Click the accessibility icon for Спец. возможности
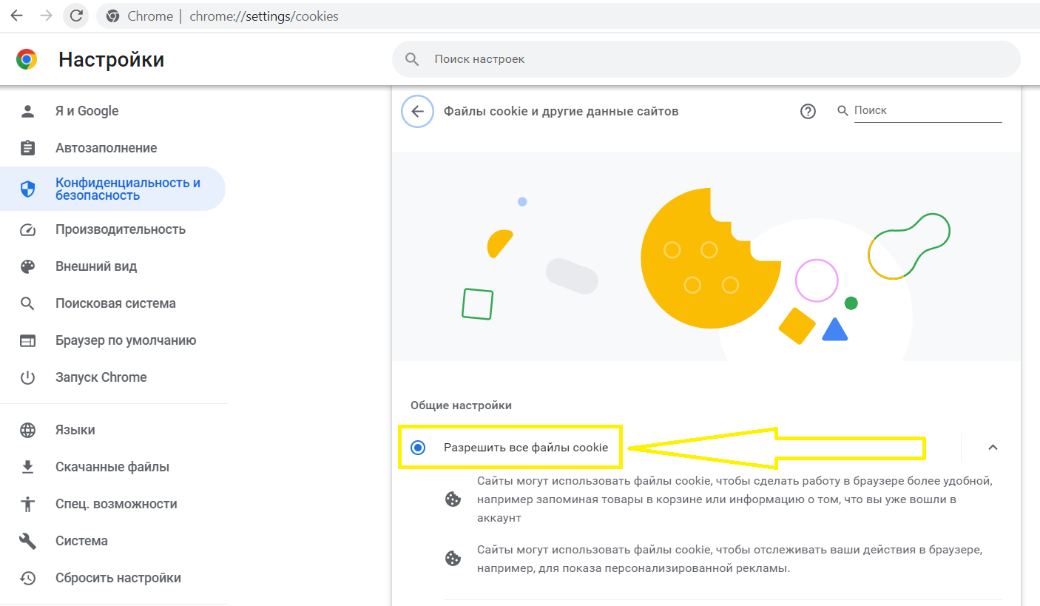Screen dimensions: 1040x606 [28, 504]
